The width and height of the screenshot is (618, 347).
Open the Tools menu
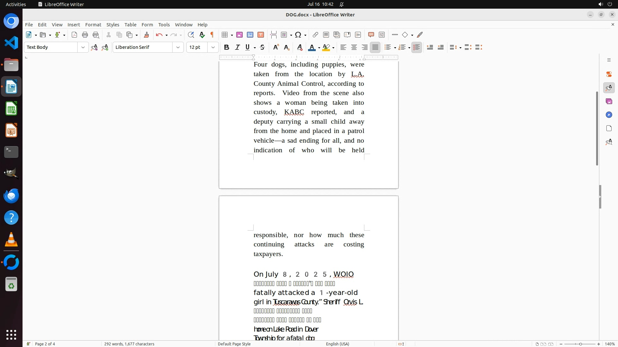click(x=164, y=25)
